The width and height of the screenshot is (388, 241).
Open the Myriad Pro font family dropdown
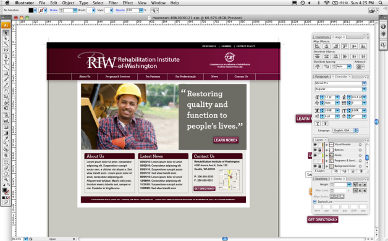pos(365,83)
